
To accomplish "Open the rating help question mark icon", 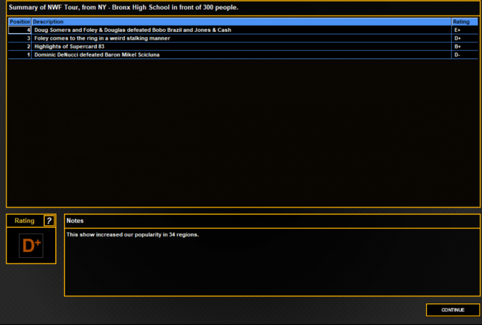I will [49, 221].
